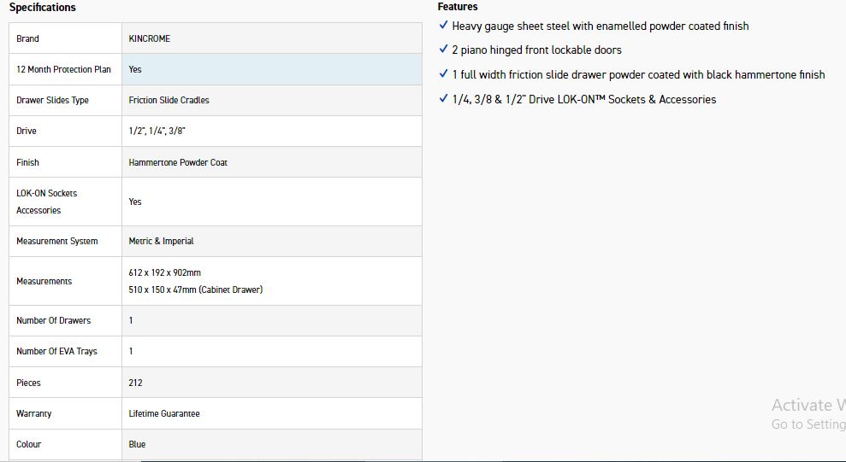This screenshot has height=462, width=846.
Task: Click the Features heading
Action: (458, 7)
